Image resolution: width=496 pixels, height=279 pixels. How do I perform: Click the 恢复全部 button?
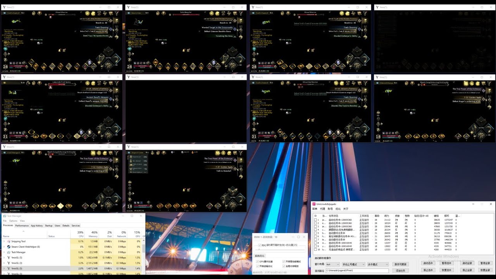486,270
